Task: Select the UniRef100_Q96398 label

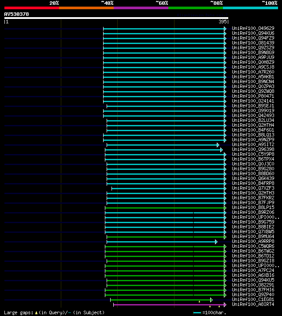Action: (253, 149)
